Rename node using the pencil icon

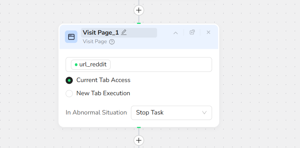(x=124, y=32)
